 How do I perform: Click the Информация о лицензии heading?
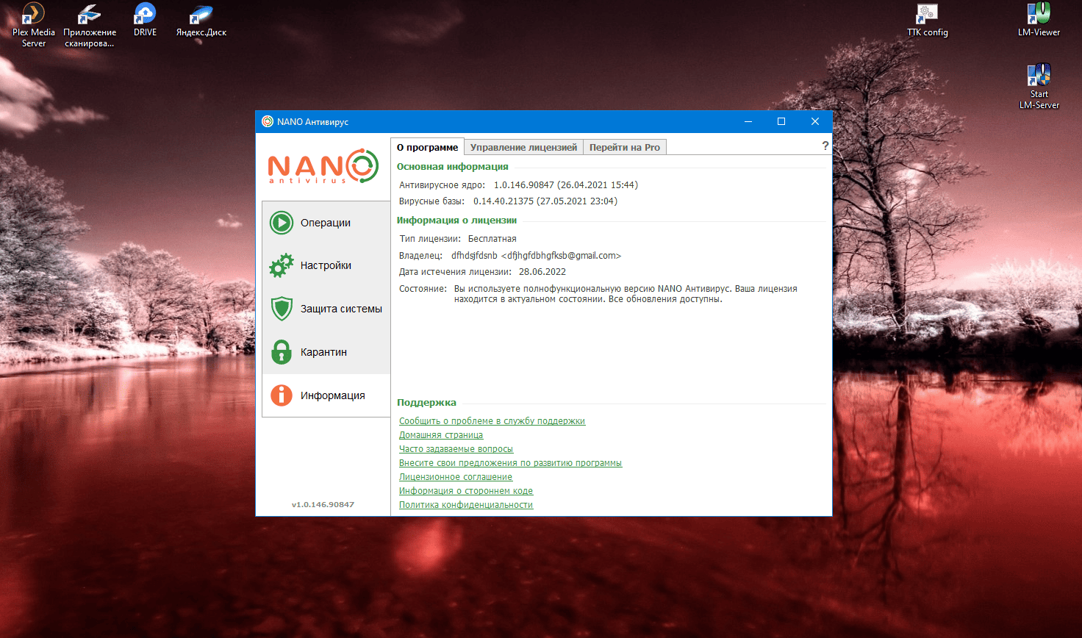pyautogui.click(x=456, y=221)
